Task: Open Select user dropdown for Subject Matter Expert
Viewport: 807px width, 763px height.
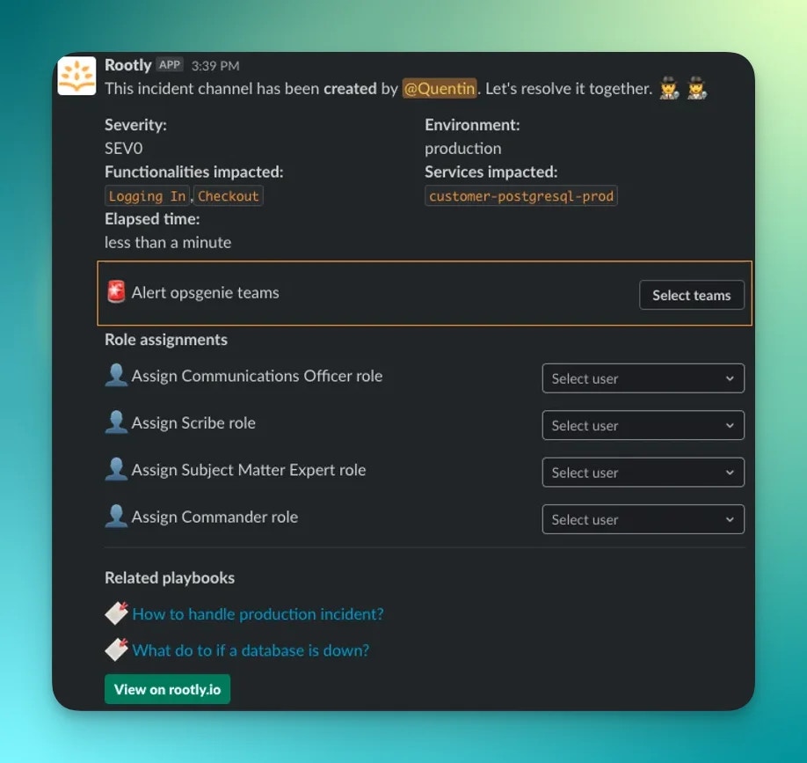Action: (643, 472)
